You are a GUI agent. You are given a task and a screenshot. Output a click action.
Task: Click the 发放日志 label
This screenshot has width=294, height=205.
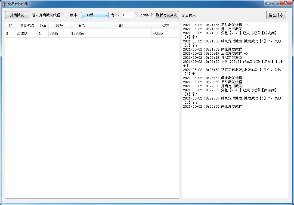[189, 16]
